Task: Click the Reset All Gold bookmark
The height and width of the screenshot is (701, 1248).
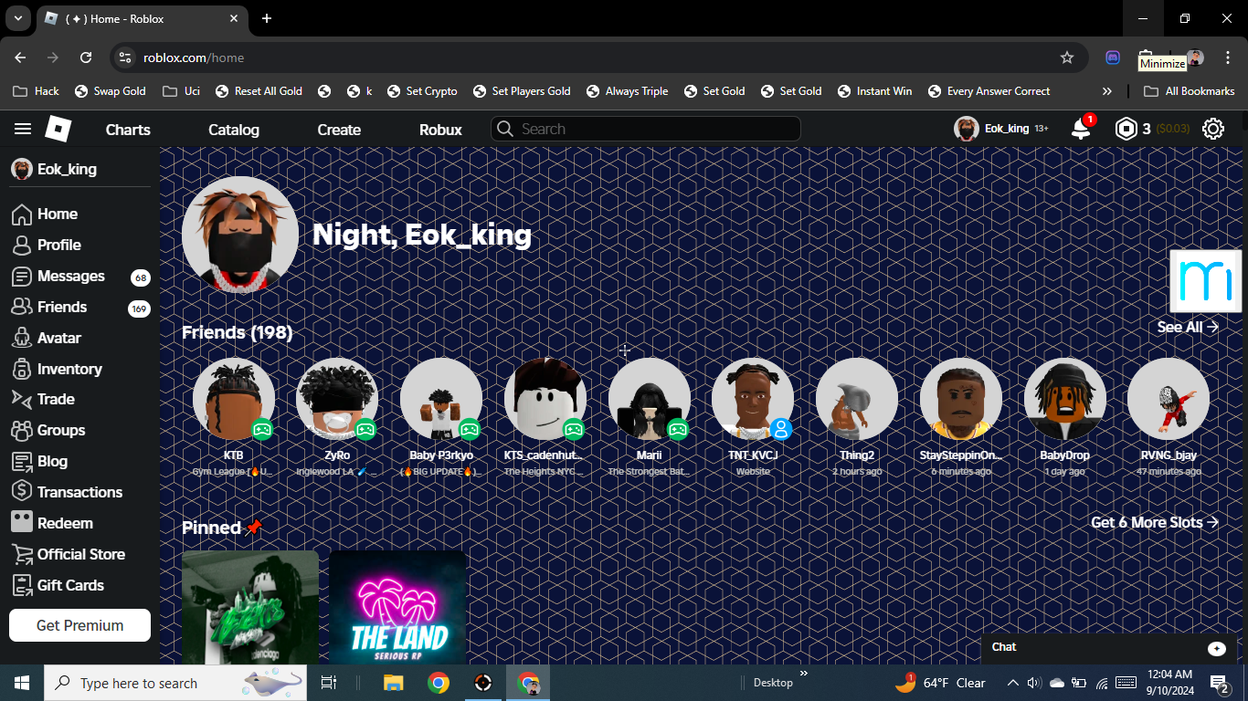Action: 259,91
